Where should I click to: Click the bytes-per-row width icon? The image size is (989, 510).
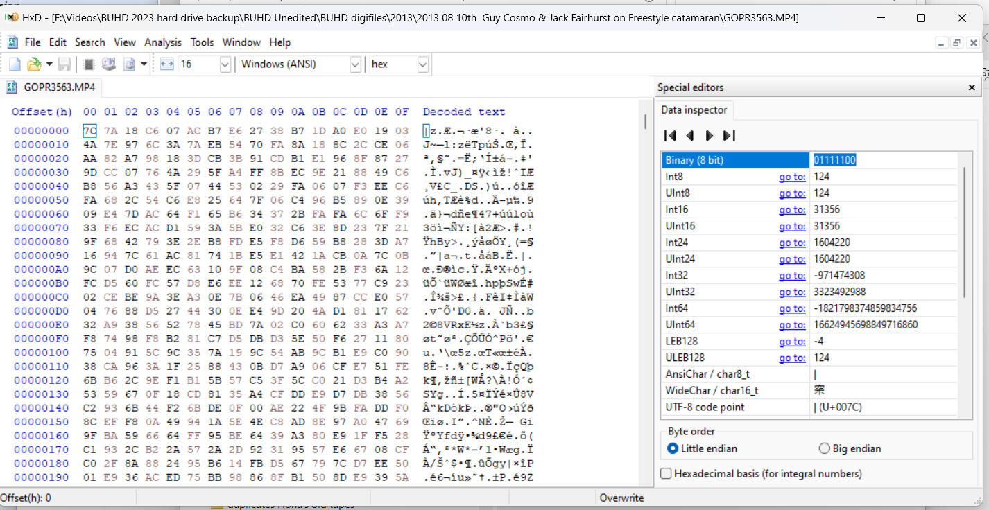tap(166, 64)
